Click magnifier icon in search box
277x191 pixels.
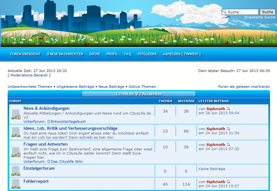[x=224, y=12]
